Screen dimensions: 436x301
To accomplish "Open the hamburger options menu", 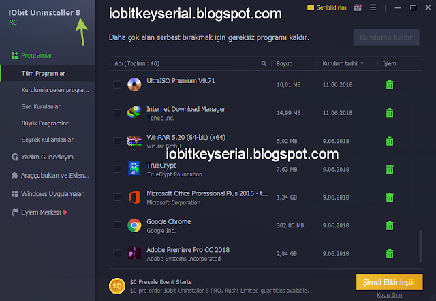I will (373, 7).
